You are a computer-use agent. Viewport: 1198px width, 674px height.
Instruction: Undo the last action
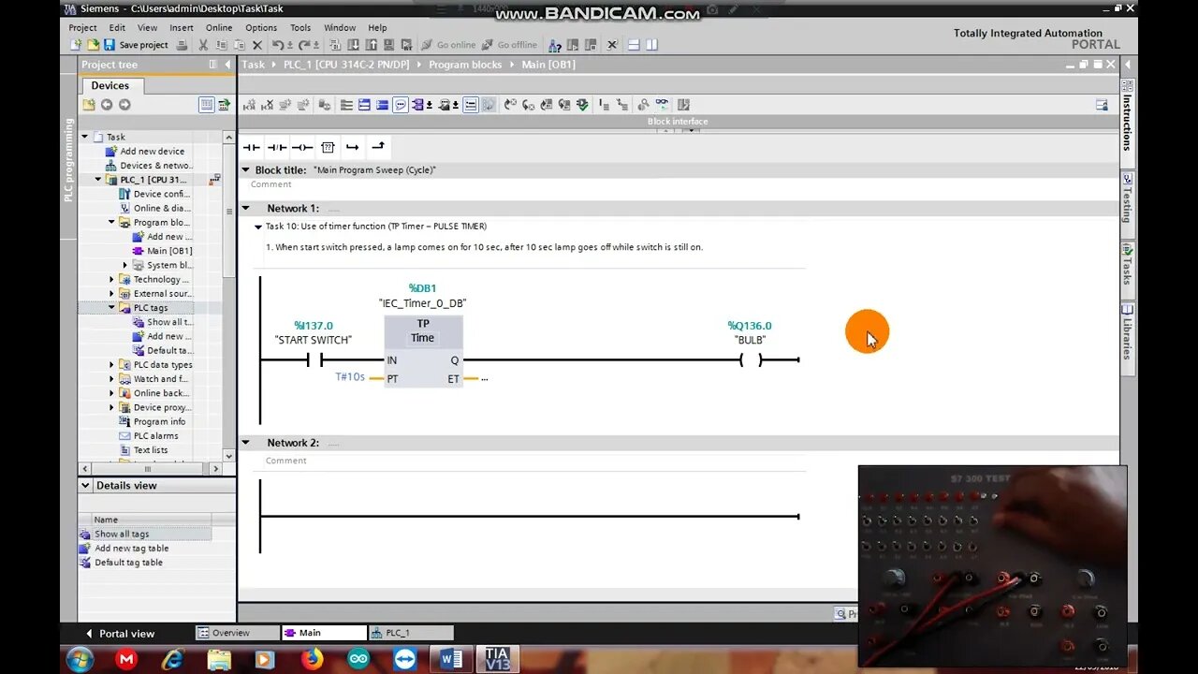click(x=279, y=45)
